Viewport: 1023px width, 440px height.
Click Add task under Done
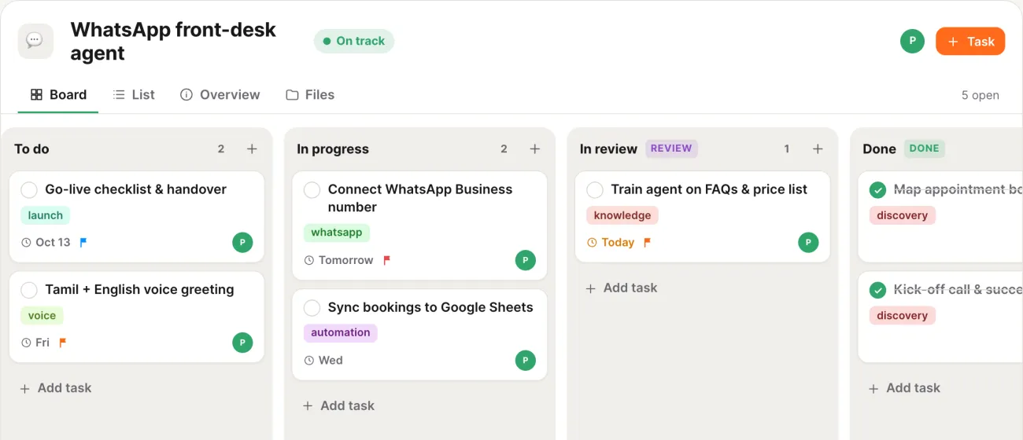tap(904, 388)
